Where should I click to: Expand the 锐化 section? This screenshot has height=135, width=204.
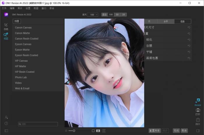(149, 40)
